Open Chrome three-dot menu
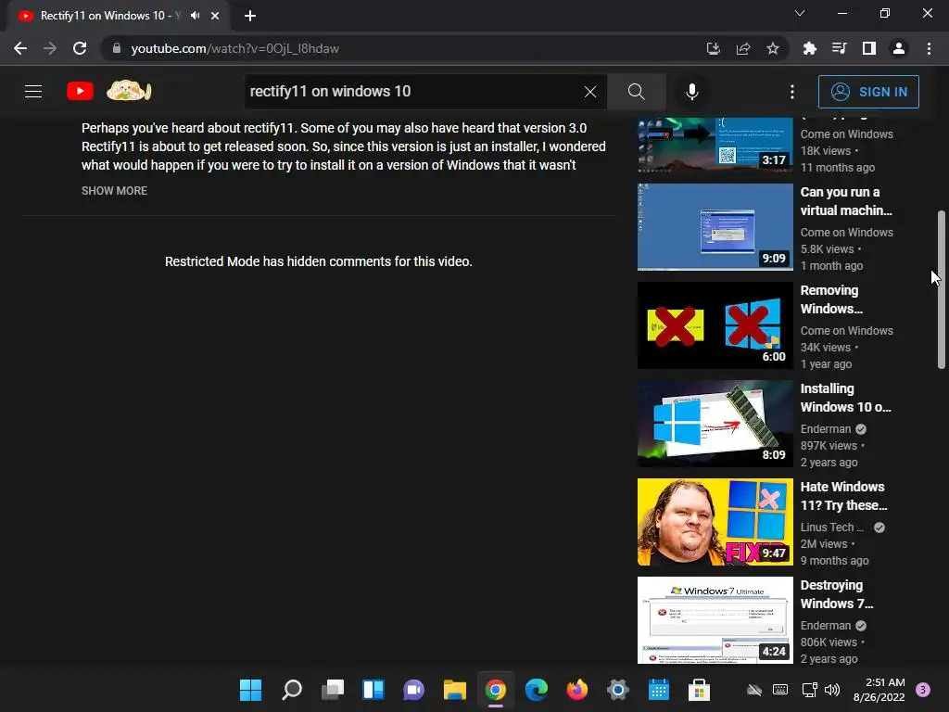 (929, 48)
